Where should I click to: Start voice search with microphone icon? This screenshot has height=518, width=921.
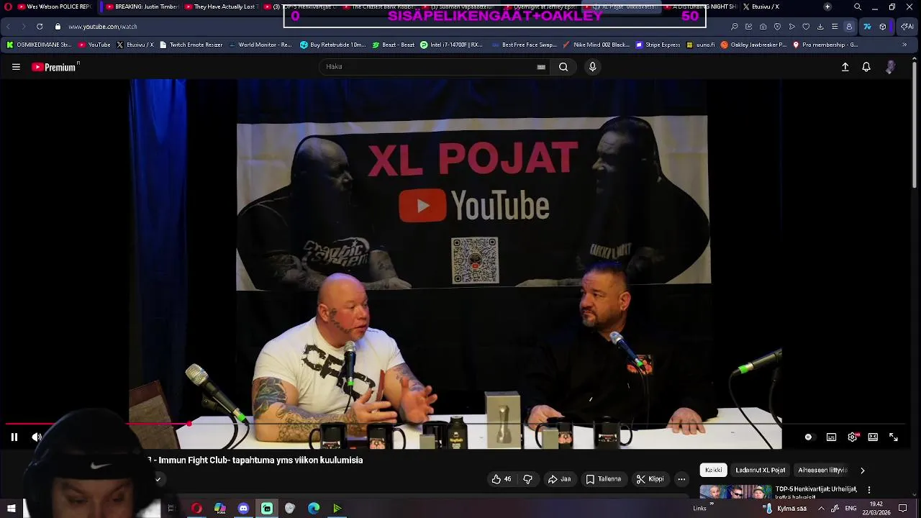pyautogui.click(x=592, y=67)
